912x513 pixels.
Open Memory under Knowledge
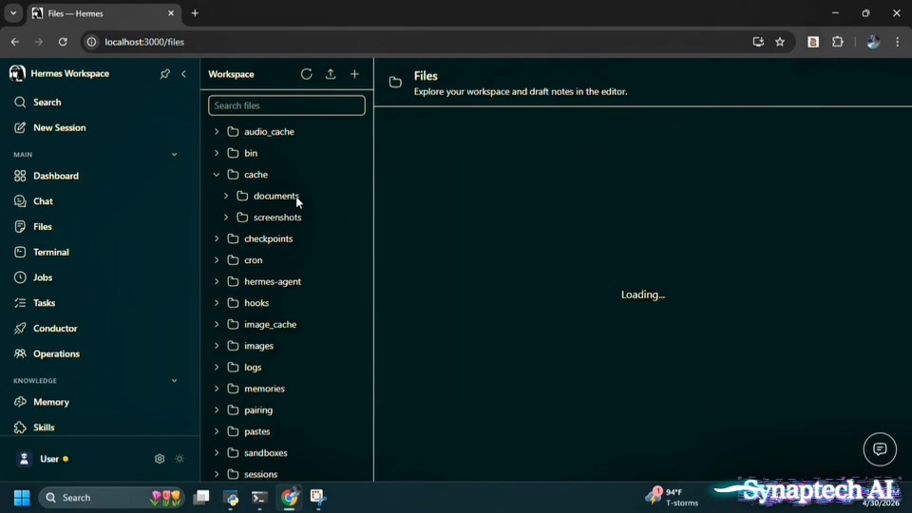pyautogui.click(x=50, y=402)
